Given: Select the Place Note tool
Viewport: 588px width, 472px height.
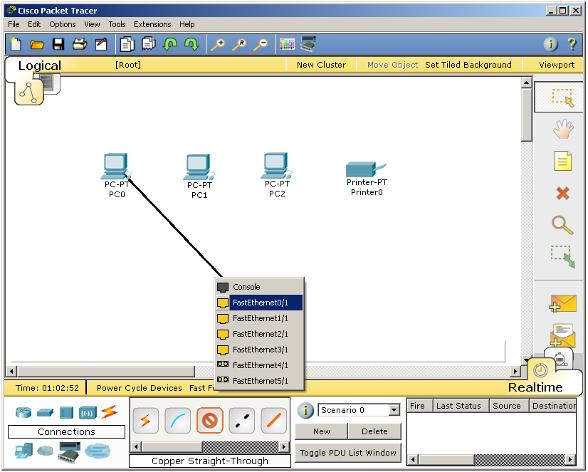Looking at the screenshot, I should (x=563, y=161).
